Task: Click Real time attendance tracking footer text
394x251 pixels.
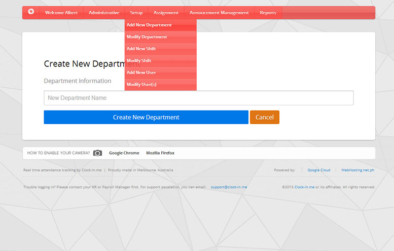Action: coord(62,170)
